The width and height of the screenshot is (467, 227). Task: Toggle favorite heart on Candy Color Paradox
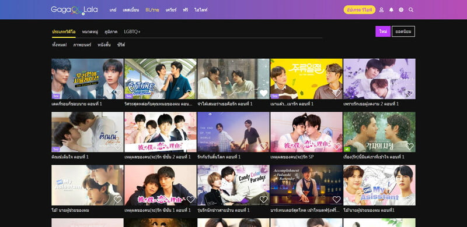tap(264, 200)
